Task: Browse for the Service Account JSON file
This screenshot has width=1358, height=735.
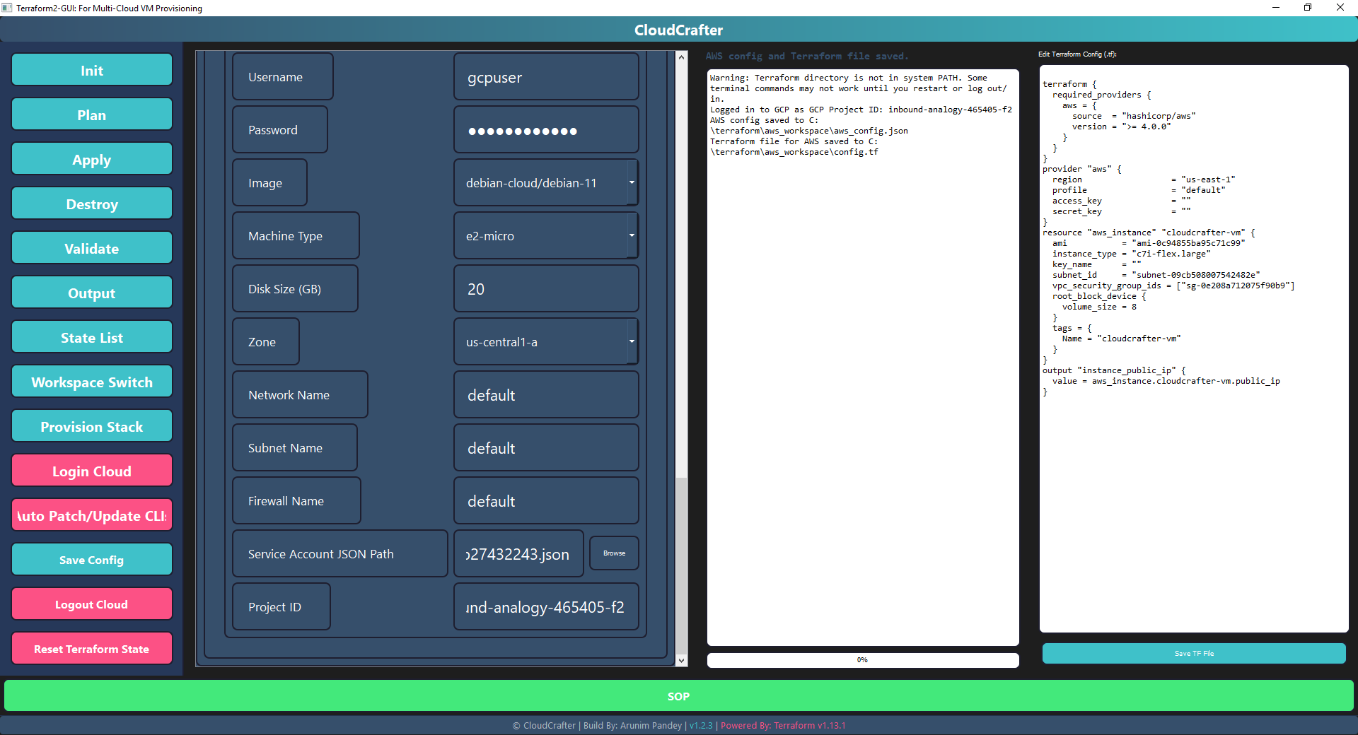Action: click(x=613, y=553)
